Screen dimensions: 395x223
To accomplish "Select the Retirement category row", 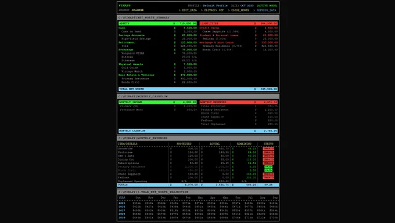I will click(x=157, y=42).
